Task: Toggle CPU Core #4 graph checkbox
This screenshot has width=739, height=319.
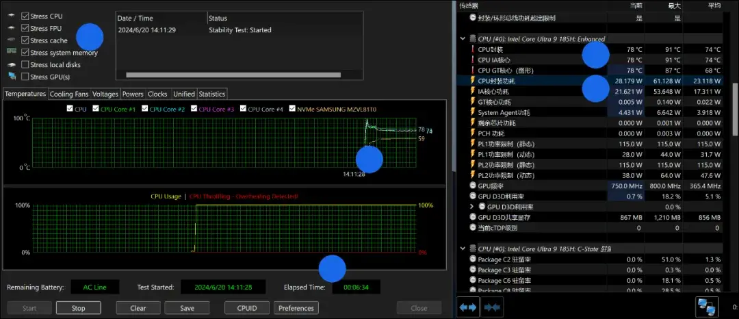Action: pos(243,109)
